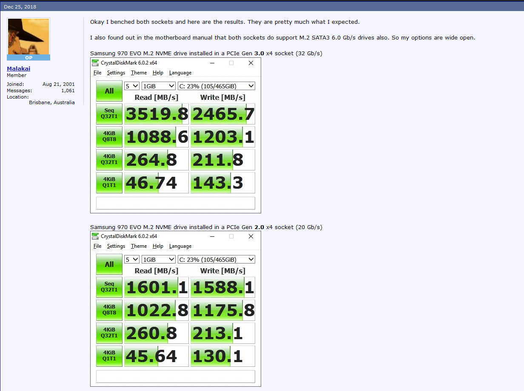
Task: Click the OP badge under the avatar
Action: click(28, 57)
